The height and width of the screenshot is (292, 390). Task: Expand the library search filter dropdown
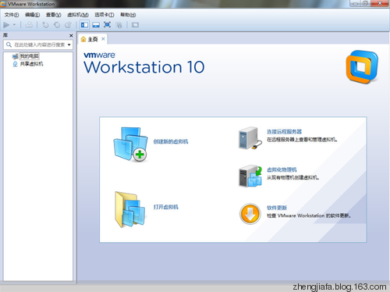click(x=69, y=45)
